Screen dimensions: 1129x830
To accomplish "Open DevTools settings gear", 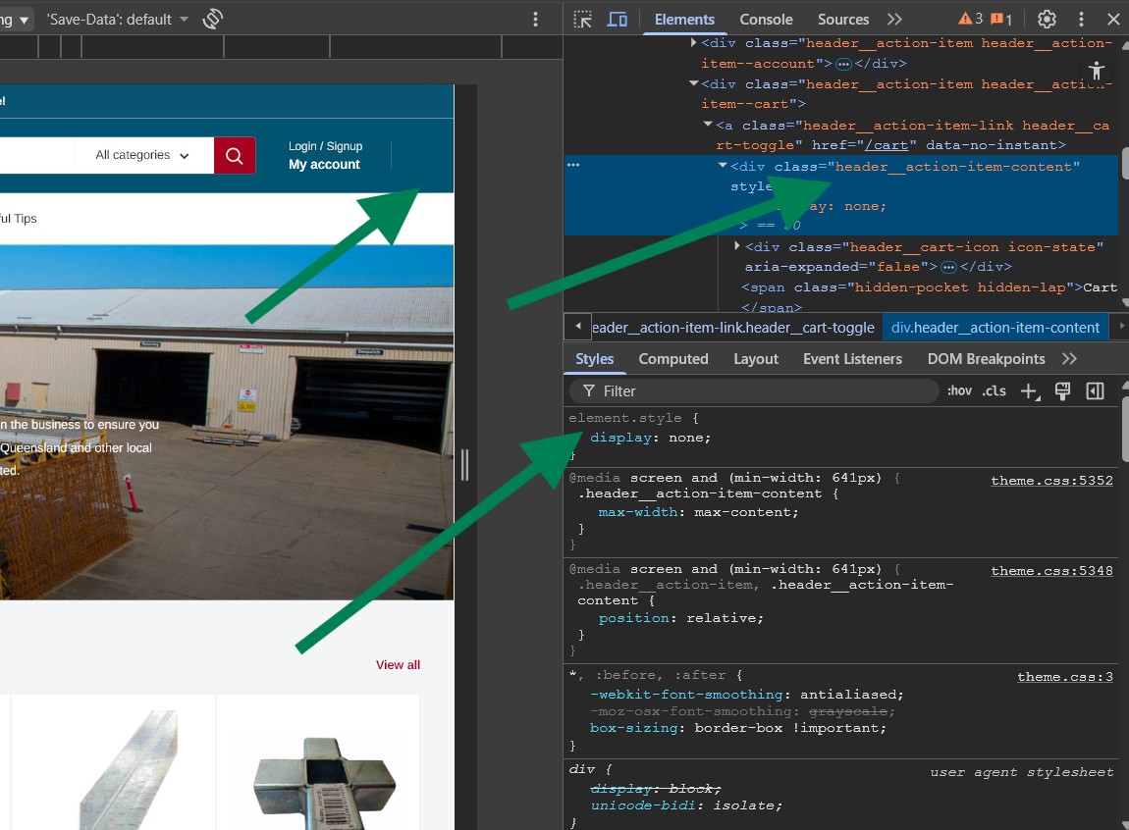I will coord(1047,20).
